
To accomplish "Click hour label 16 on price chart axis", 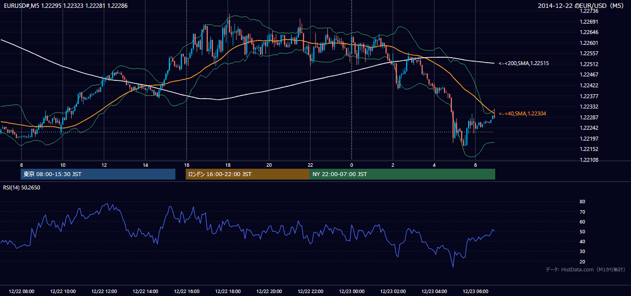I will click(x=187, y=165).
